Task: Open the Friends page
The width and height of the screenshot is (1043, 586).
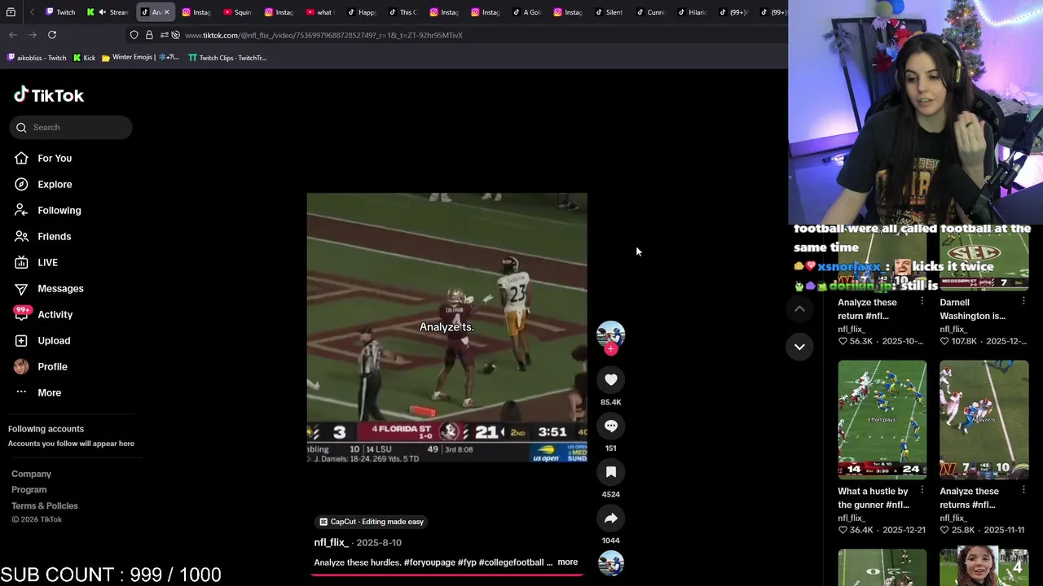Action: point(54,236)
